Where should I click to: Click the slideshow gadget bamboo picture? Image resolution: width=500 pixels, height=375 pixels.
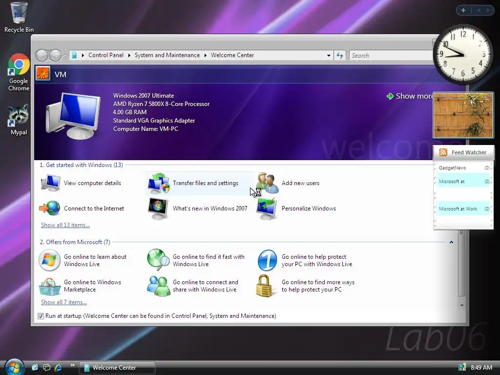[463, 115]
